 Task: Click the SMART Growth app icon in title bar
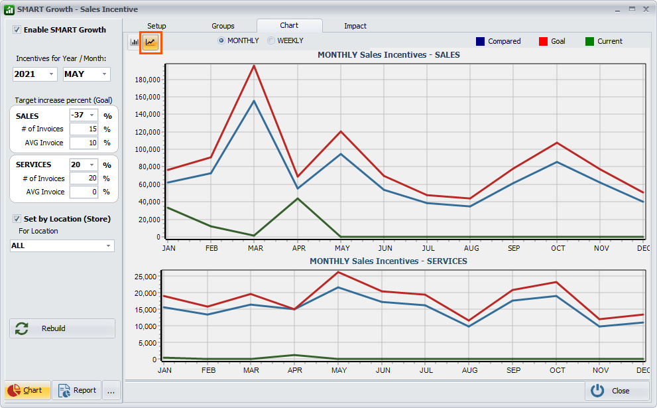pos(9,10)
